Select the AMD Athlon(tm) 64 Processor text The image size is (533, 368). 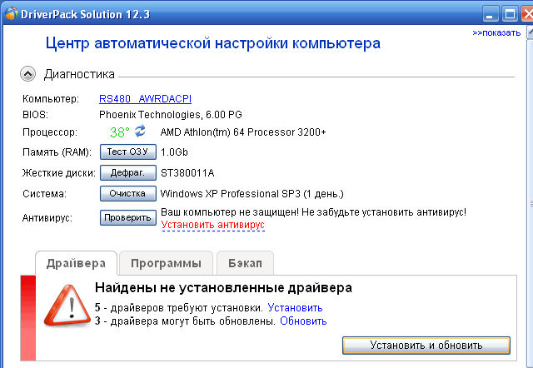click(243, 132)
